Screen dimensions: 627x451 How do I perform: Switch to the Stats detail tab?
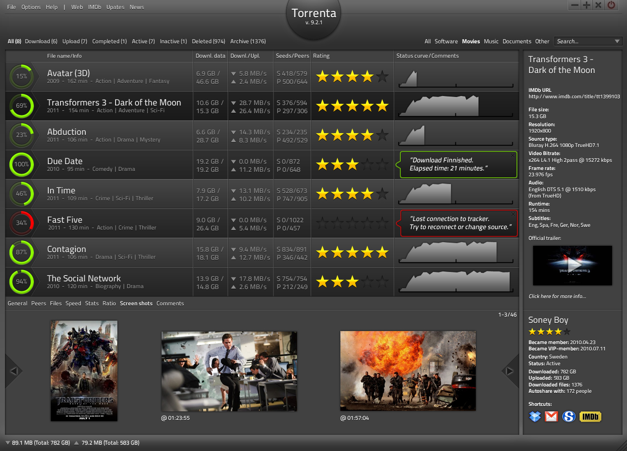pos(92,304)
